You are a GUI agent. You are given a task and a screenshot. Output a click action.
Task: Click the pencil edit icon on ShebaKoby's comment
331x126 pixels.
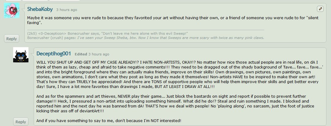pyautogui.click(x=320, y=9)
